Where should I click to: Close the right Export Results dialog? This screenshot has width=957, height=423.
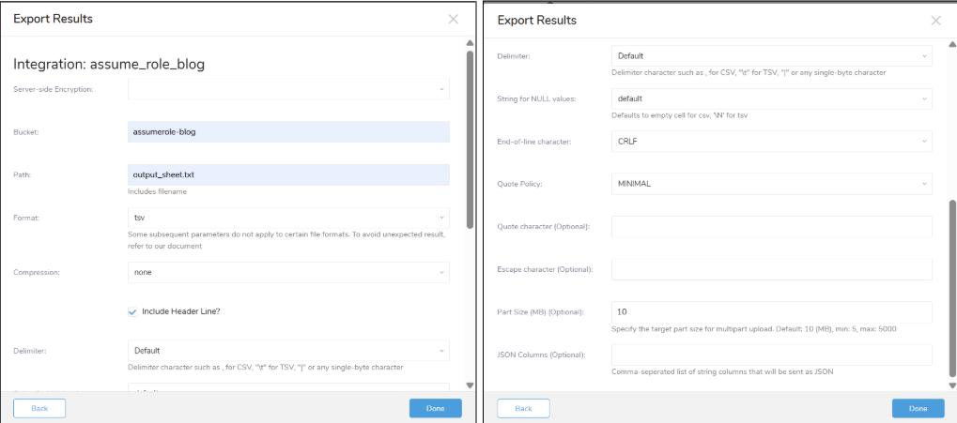pos(935,21)
